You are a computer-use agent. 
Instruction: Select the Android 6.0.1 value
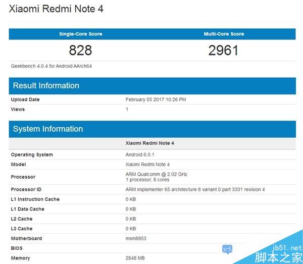pos(140,154)
